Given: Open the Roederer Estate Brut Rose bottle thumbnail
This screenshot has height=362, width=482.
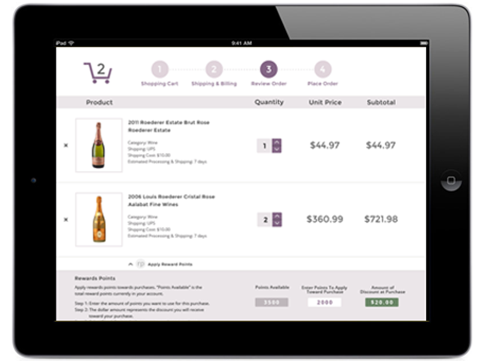Looking at the screenshot, I should (x=99, y=145).
